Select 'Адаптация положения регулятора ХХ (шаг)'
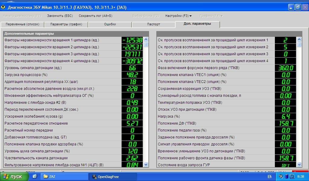 click(73, 82)
